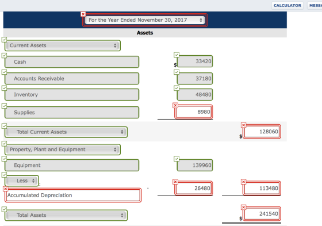Click the green check icon above 139960
The height and width of the screenshot is (226, 322).
[x=177, y=159]
